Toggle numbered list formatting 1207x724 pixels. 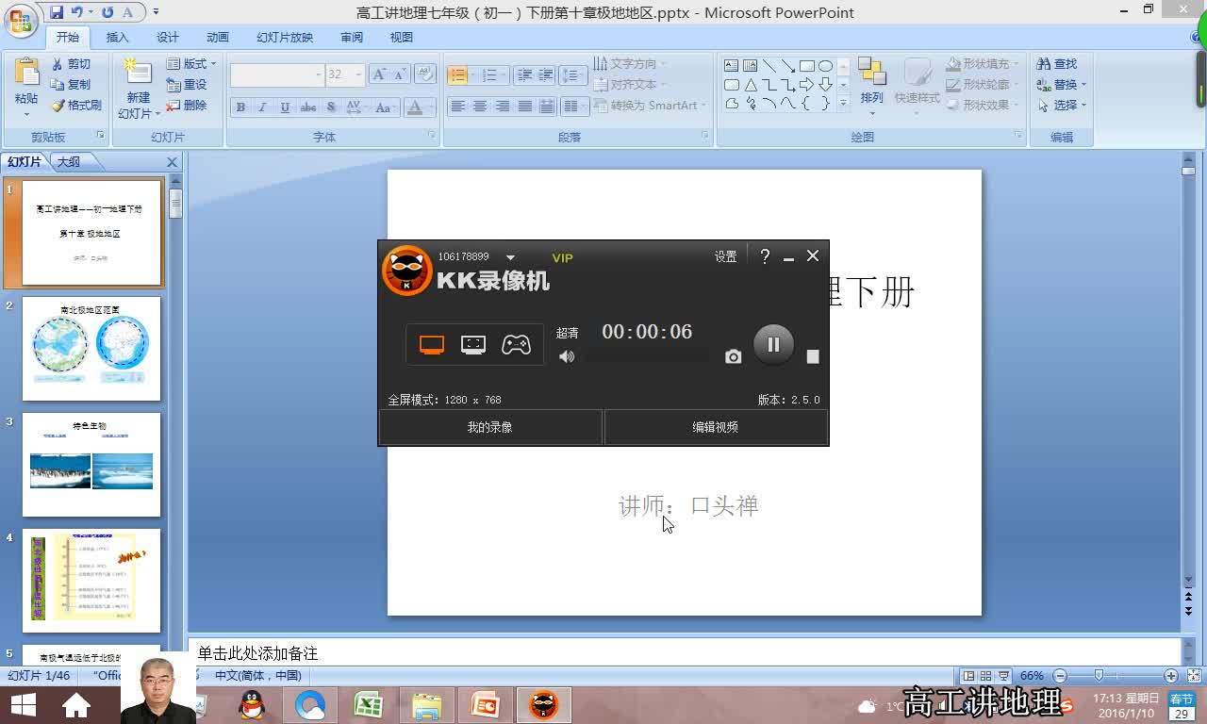(489, 75)
